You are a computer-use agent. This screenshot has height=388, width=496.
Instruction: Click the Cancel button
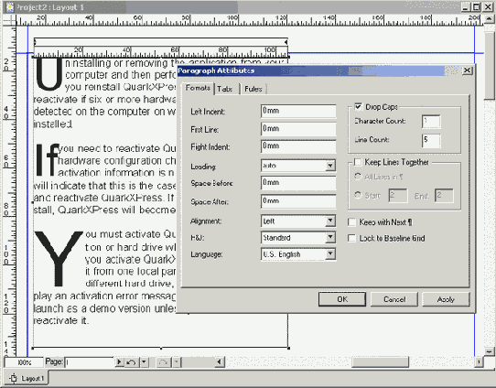(x=394, y=299)
